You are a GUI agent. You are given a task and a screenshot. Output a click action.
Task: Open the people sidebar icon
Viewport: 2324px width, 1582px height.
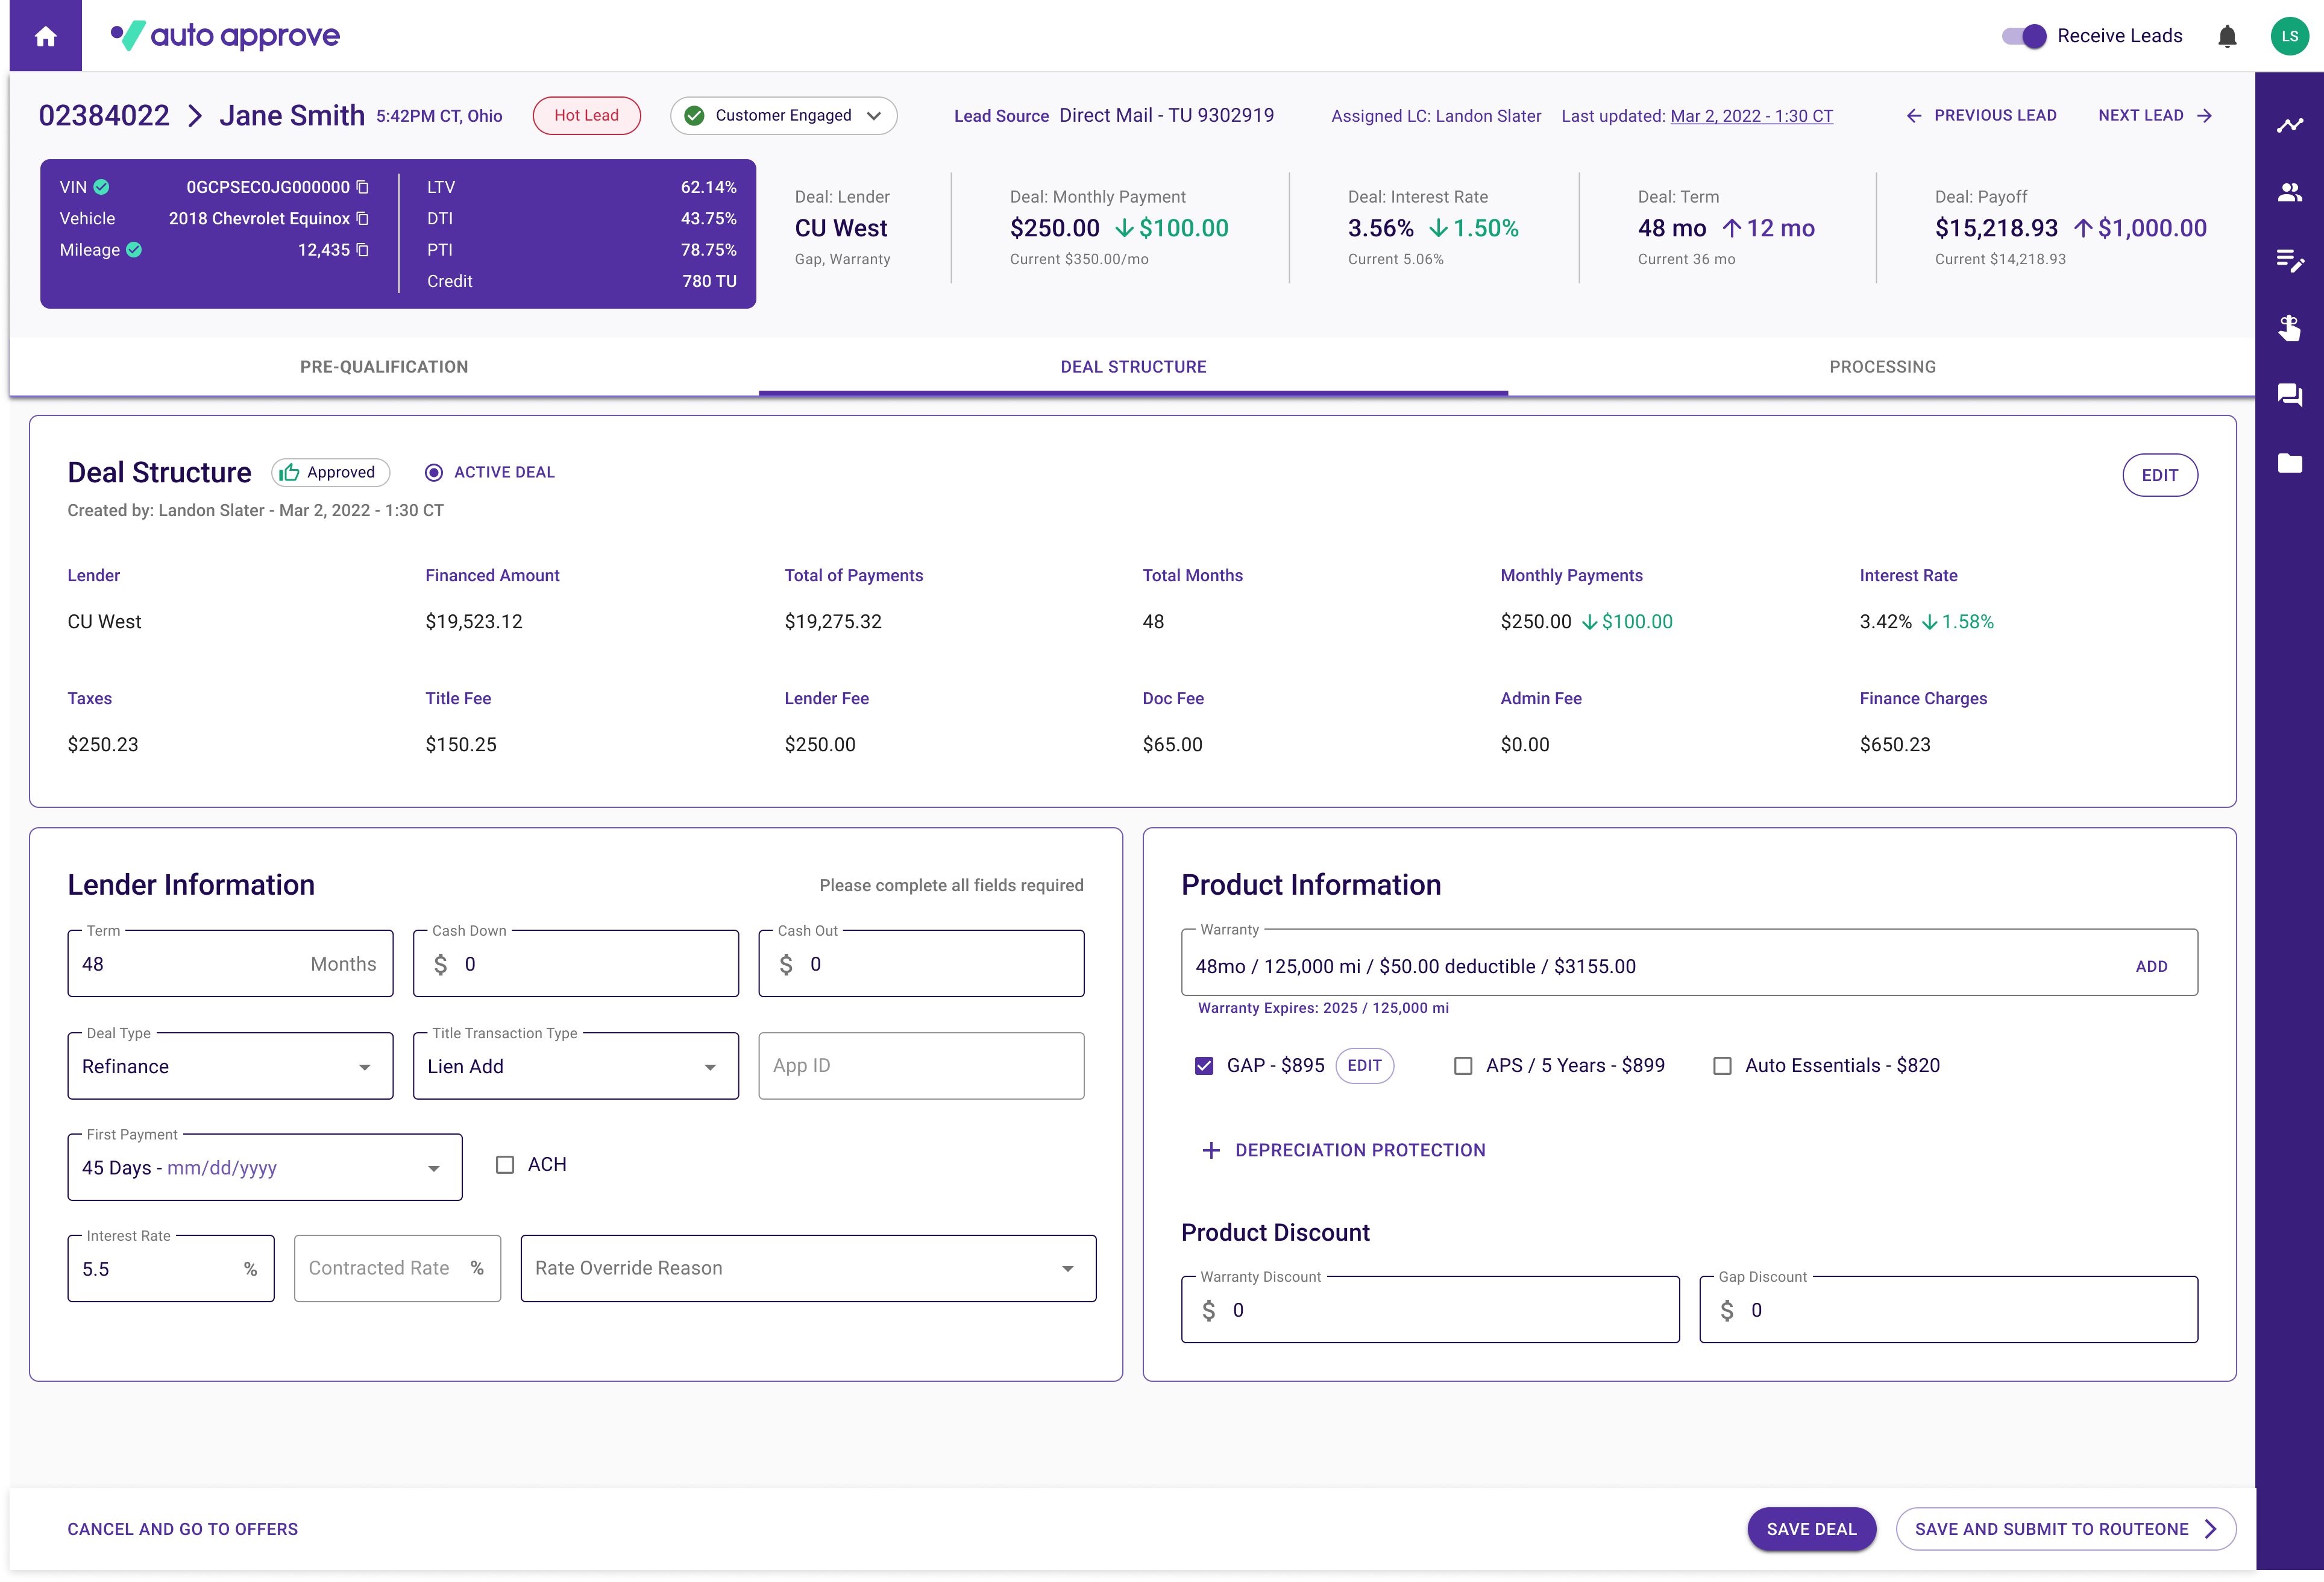[x=2289, y=192]
